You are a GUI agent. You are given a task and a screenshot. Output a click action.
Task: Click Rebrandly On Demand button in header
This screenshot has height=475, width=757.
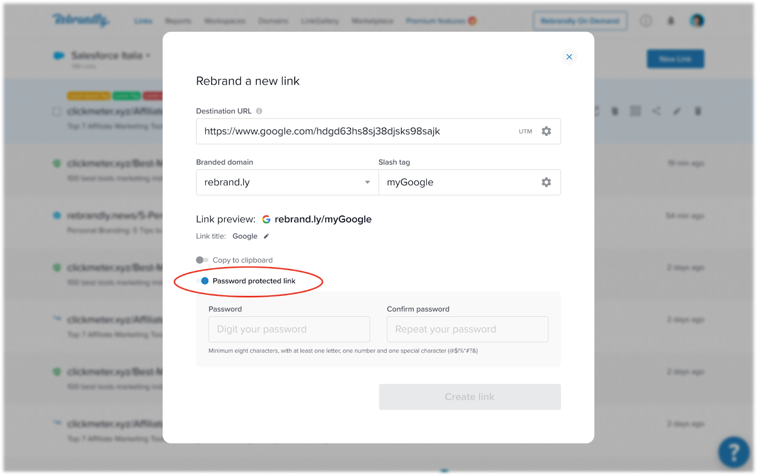[580, 21]
